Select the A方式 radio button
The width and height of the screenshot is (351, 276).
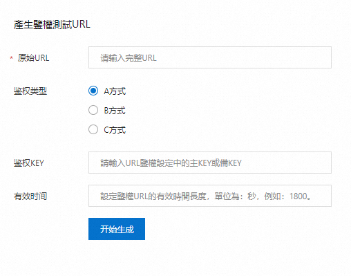(x=93, y=91)
